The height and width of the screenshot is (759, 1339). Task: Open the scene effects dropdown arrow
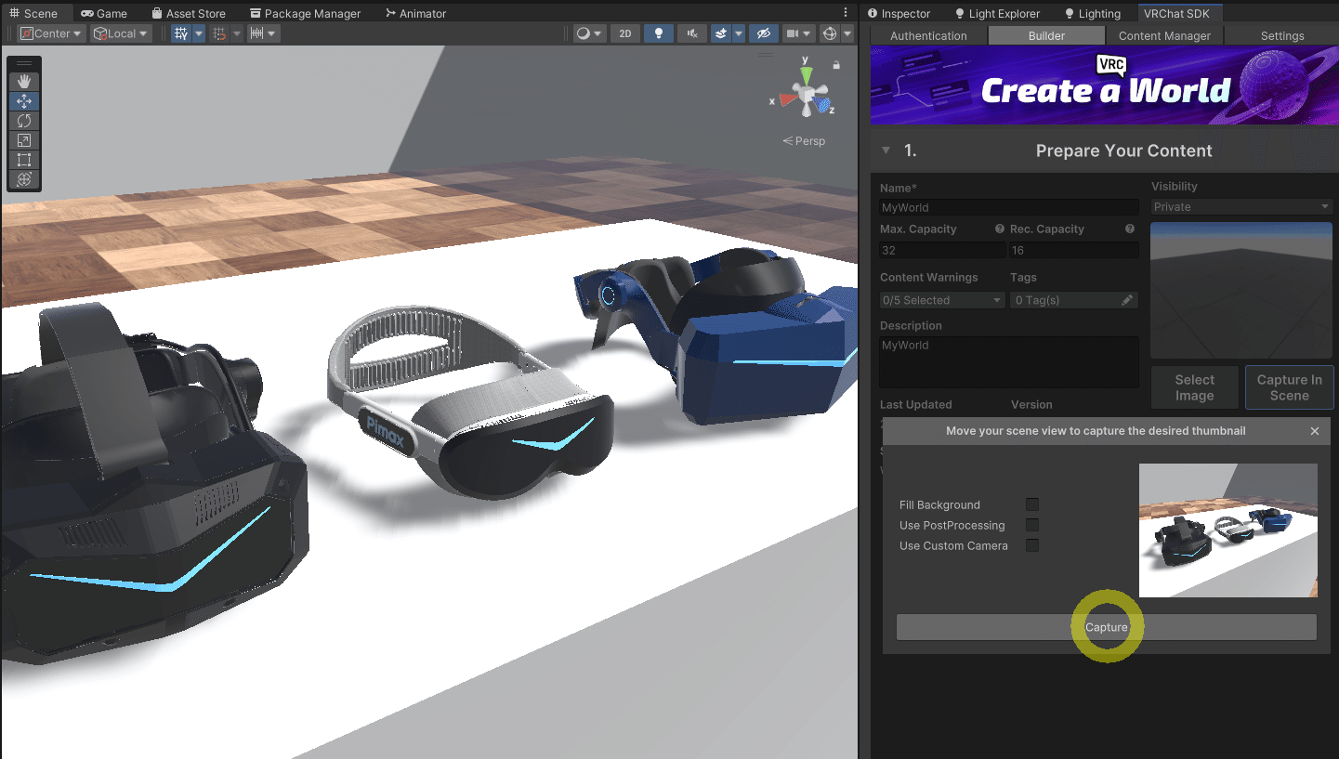click(739, 33)
